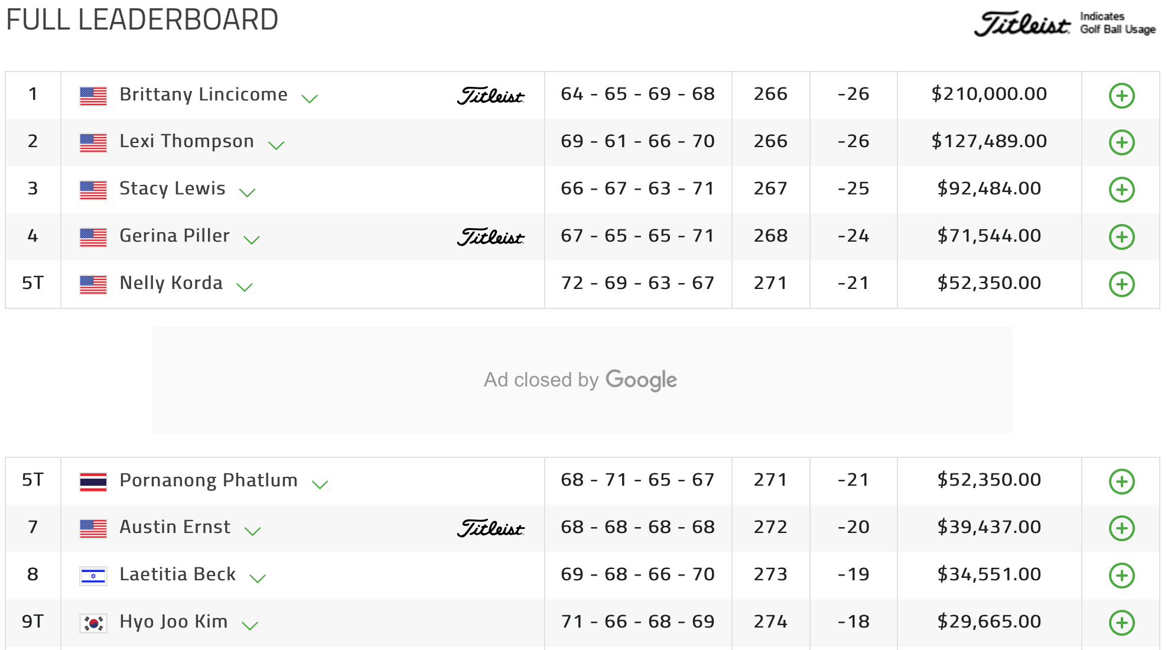Select Gerina Piller player name
The image size is (1171, 650).
pyautogui.click(x=175, y=236)
